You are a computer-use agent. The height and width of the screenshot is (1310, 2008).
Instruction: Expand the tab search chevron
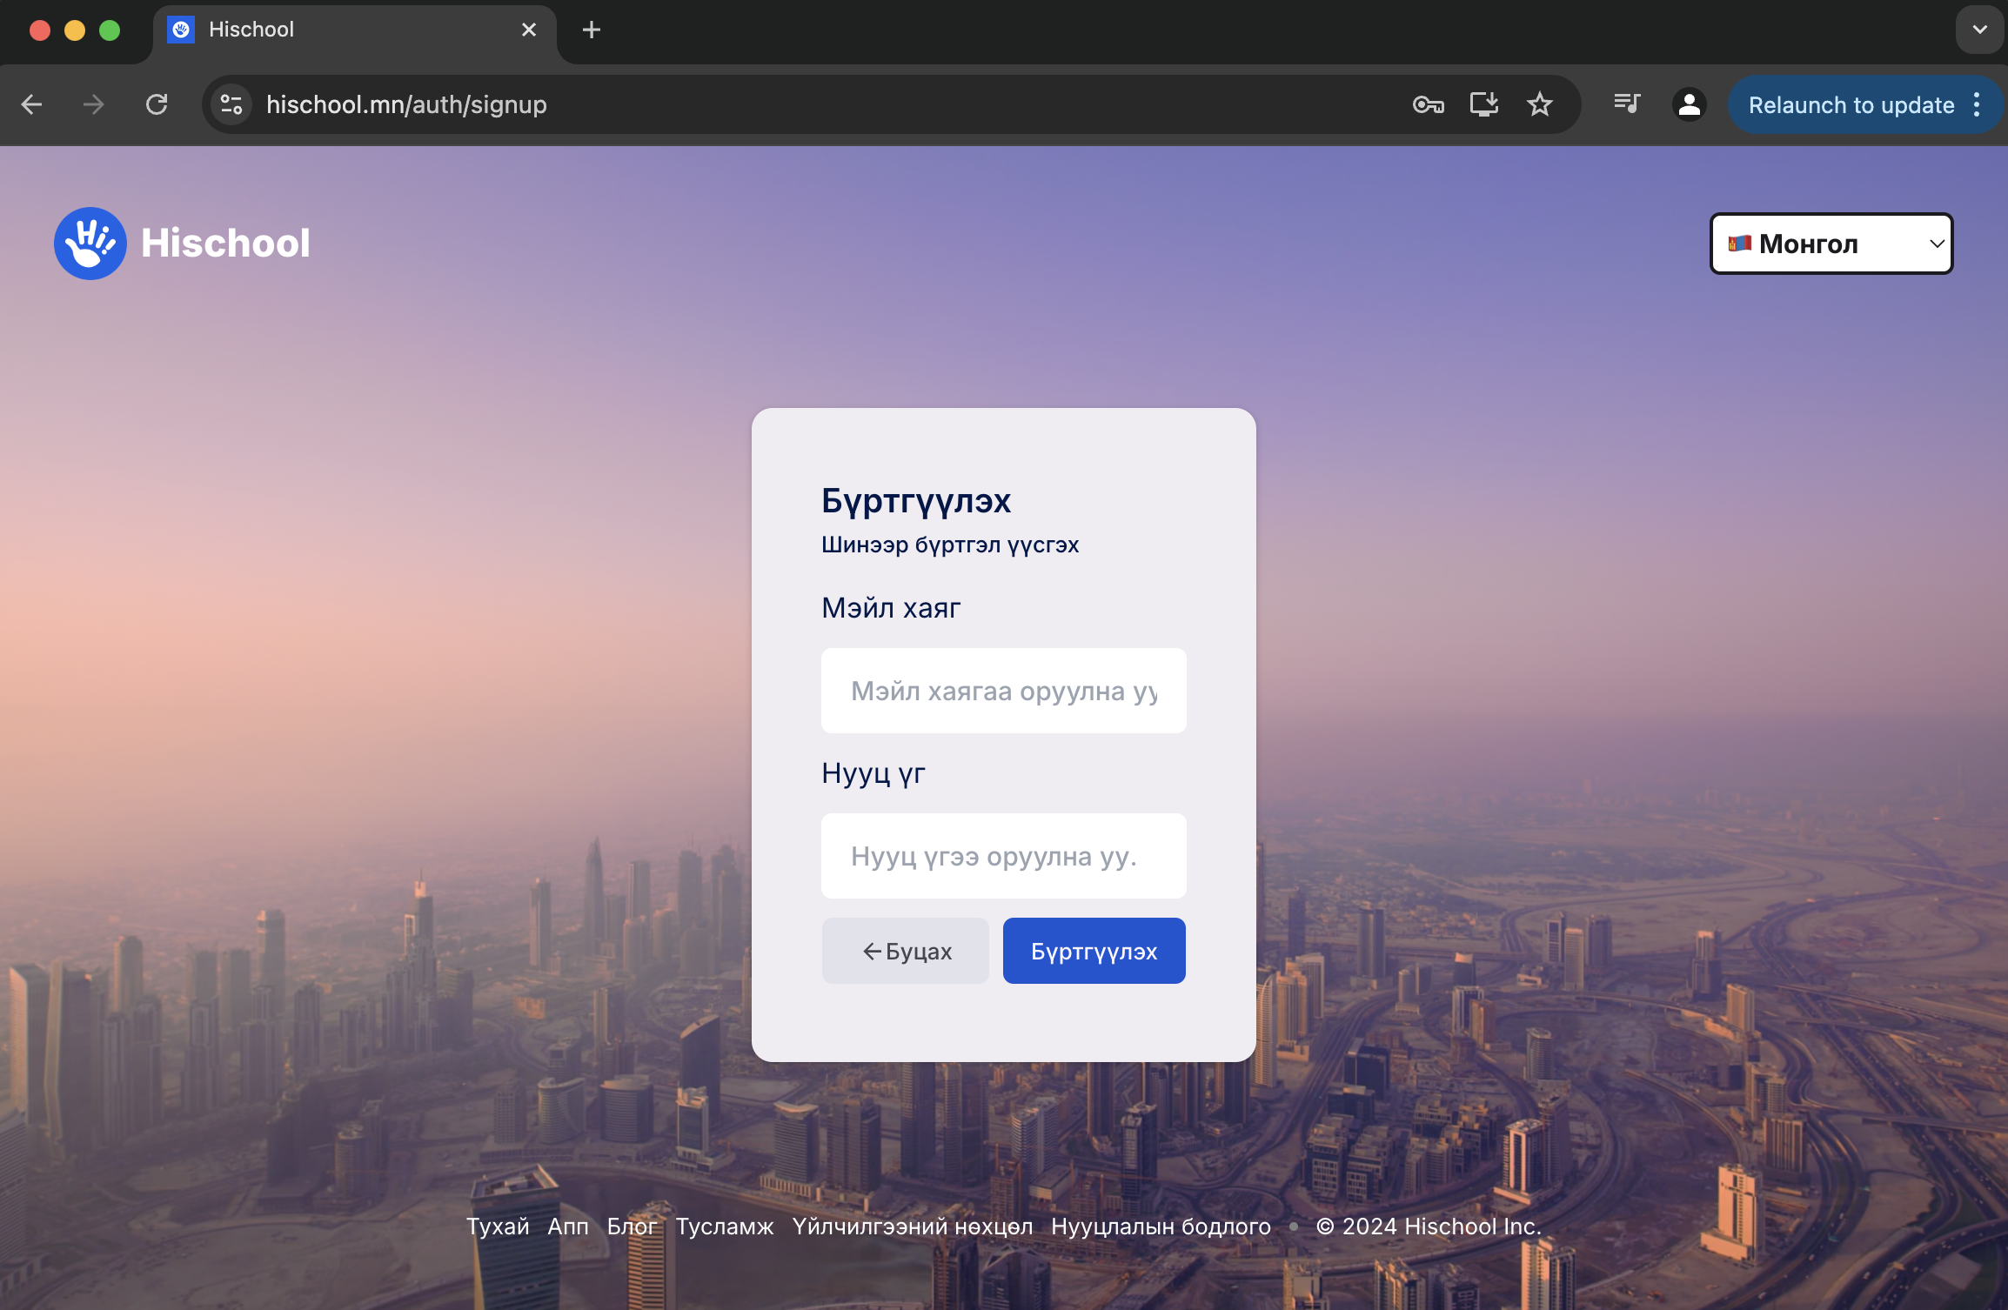1979,30
